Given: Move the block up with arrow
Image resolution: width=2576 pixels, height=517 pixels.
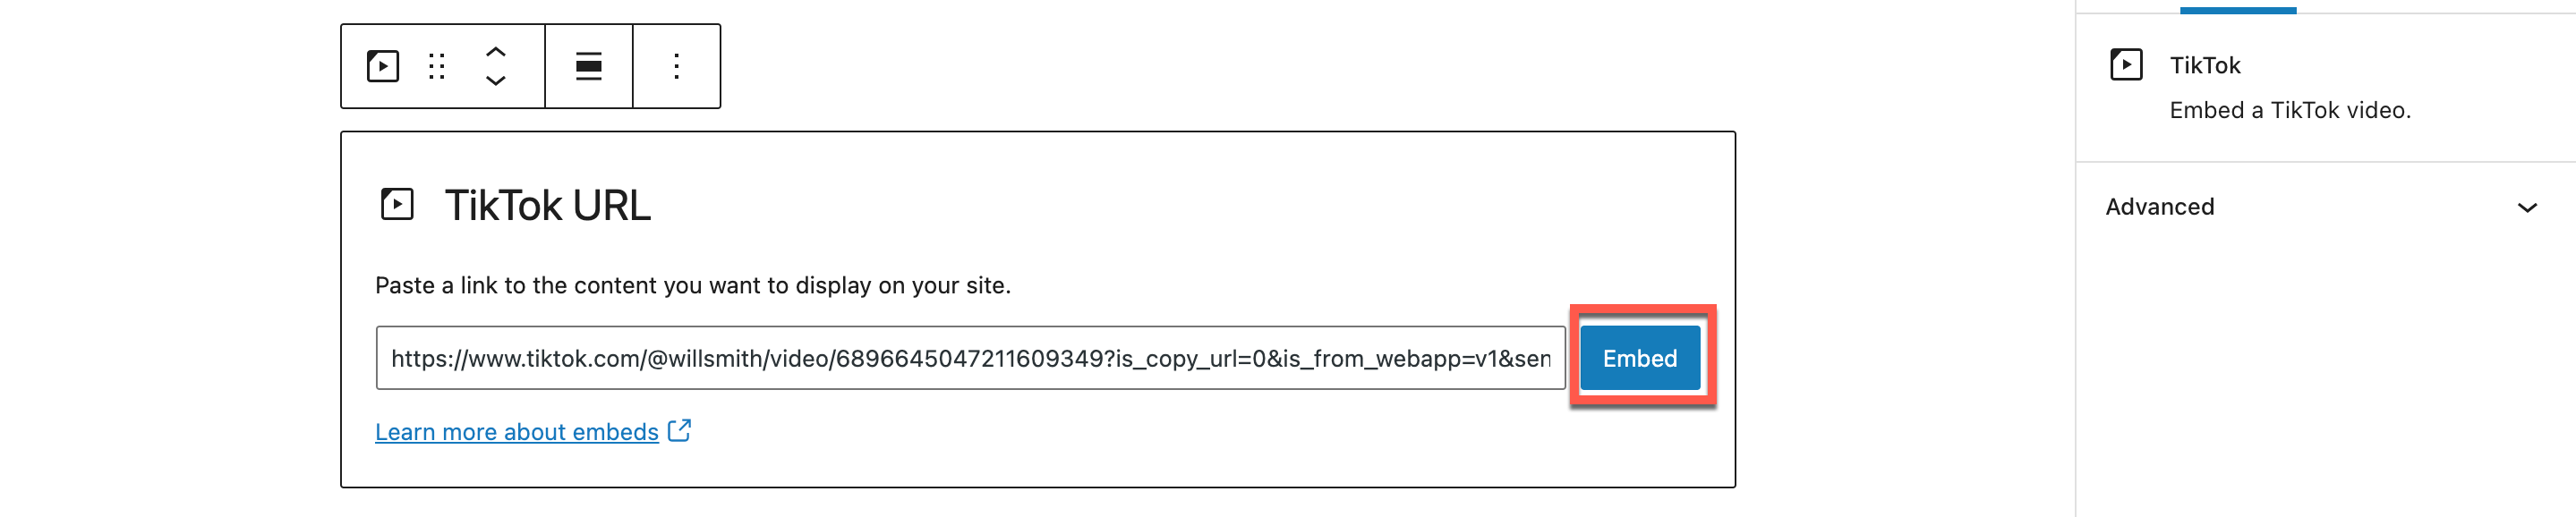Looking at the screenshot, I should (x=495, y=51).
